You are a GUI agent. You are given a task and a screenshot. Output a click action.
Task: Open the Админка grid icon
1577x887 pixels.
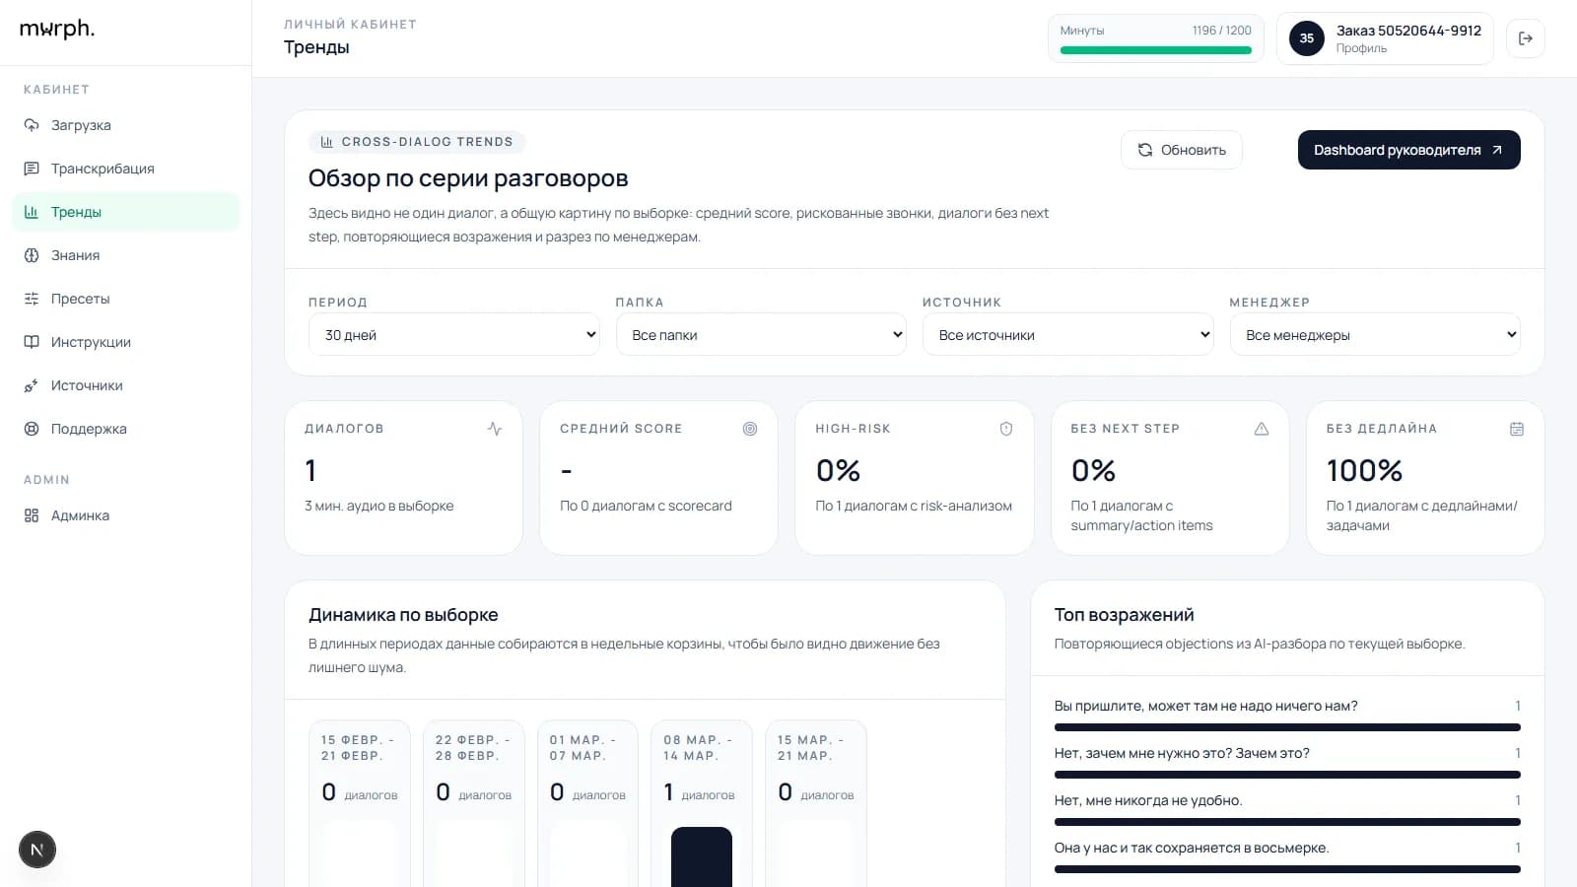pos(32,515)
